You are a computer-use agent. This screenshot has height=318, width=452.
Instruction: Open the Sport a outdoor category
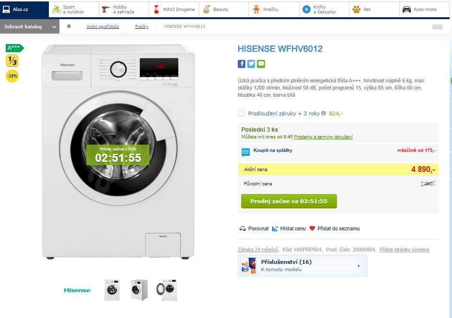coord(74,9)
